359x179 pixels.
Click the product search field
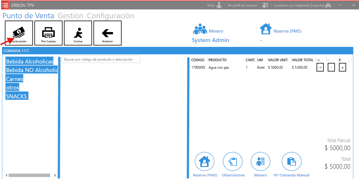point(101,59)
